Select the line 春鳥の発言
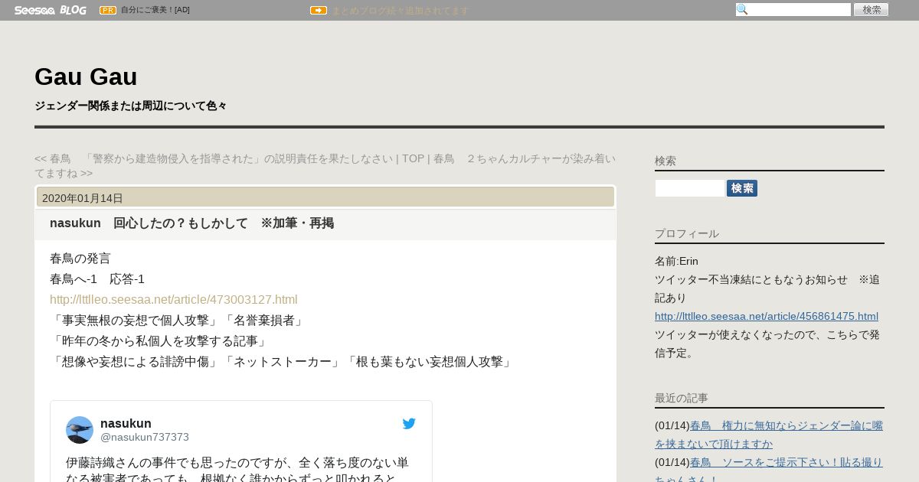This screenshot has width=919, height=482. tap(80, 258)
